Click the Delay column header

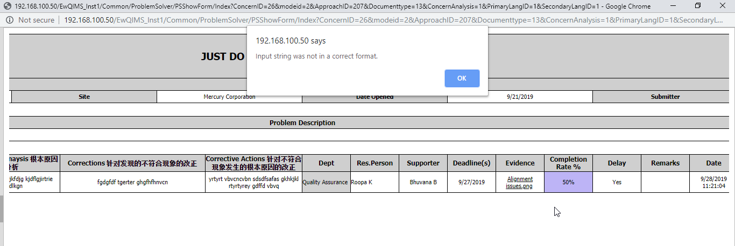(617, 163)
